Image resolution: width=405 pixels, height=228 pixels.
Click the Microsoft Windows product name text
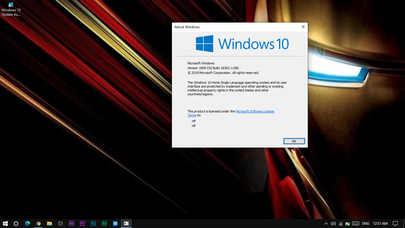[201, 63]
